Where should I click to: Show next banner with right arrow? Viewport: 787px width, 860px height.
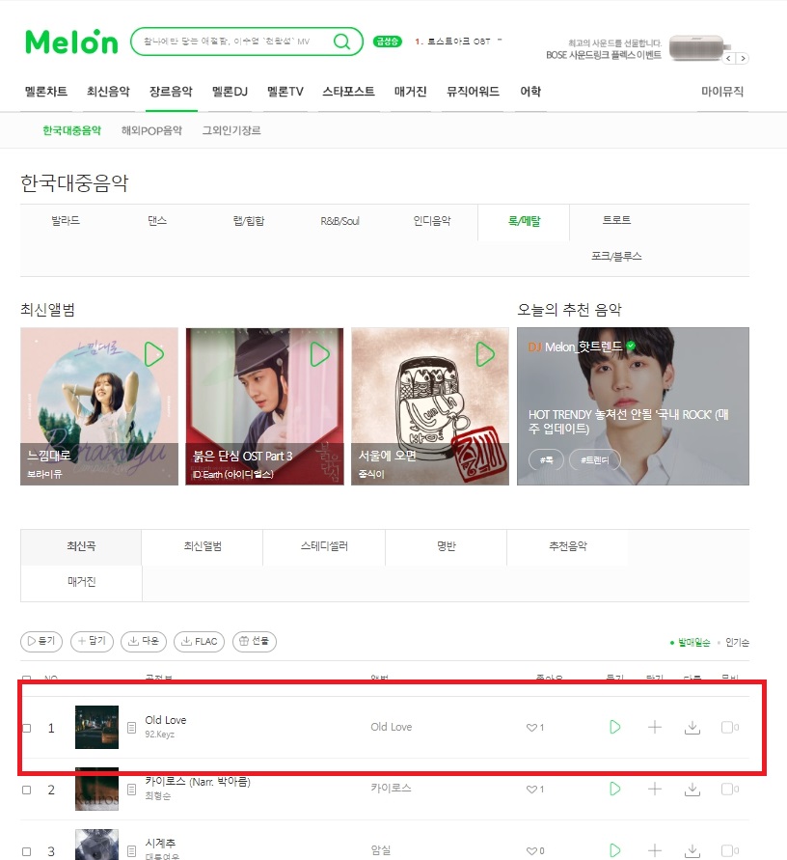pos(743,58)
